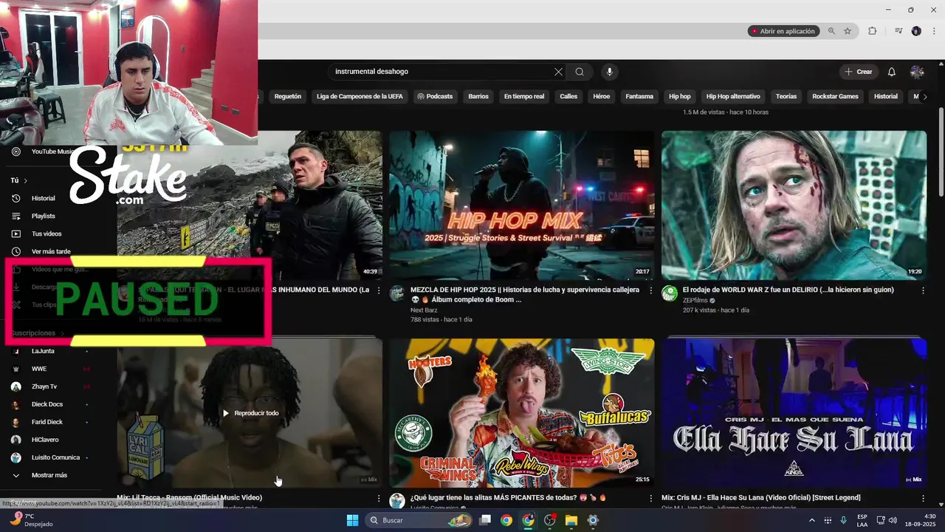The height and width of the screenshot is (532, 945).
Task: Open the Windows Start menu
Action: pos(352,520)
